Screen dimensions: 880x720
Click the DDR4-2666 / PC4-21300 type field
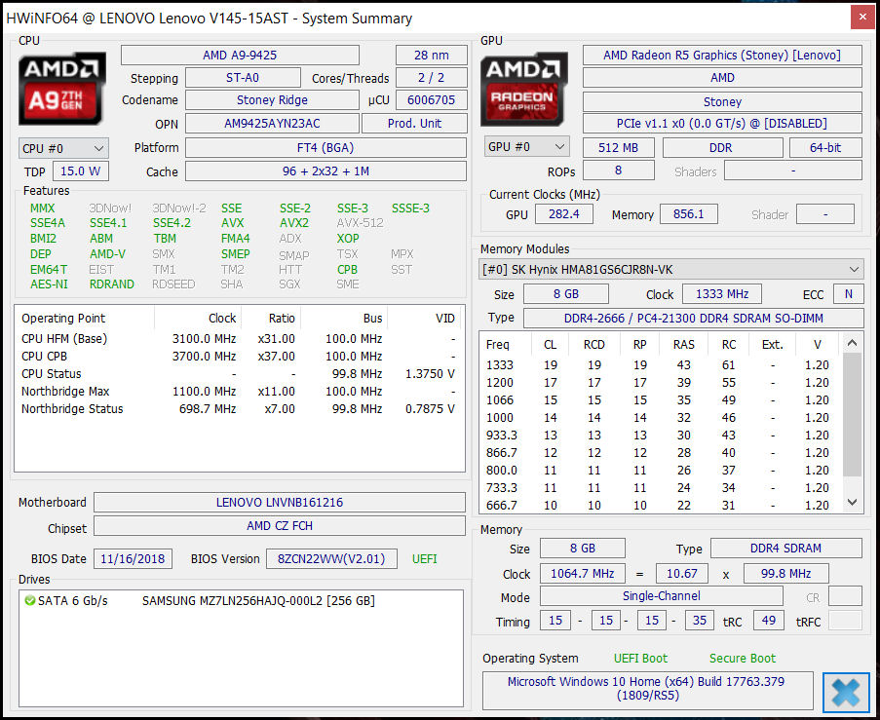(693, 319)
